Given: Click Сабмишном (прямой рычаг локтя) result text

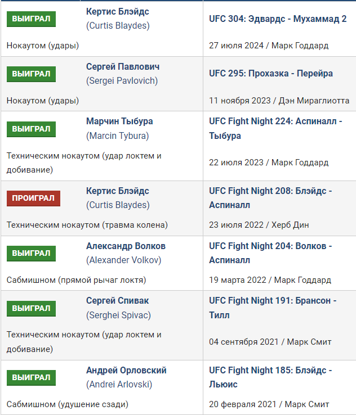Looking at the screenshot, I should (77, 280).
